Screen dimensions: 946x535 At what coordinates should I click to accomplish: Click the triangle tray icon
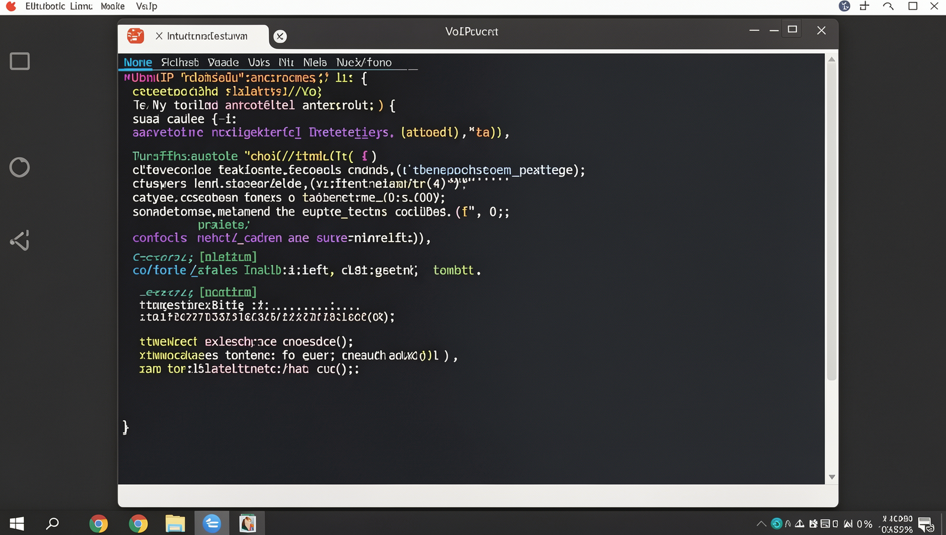pyautogui.click(x=799, y=524)
